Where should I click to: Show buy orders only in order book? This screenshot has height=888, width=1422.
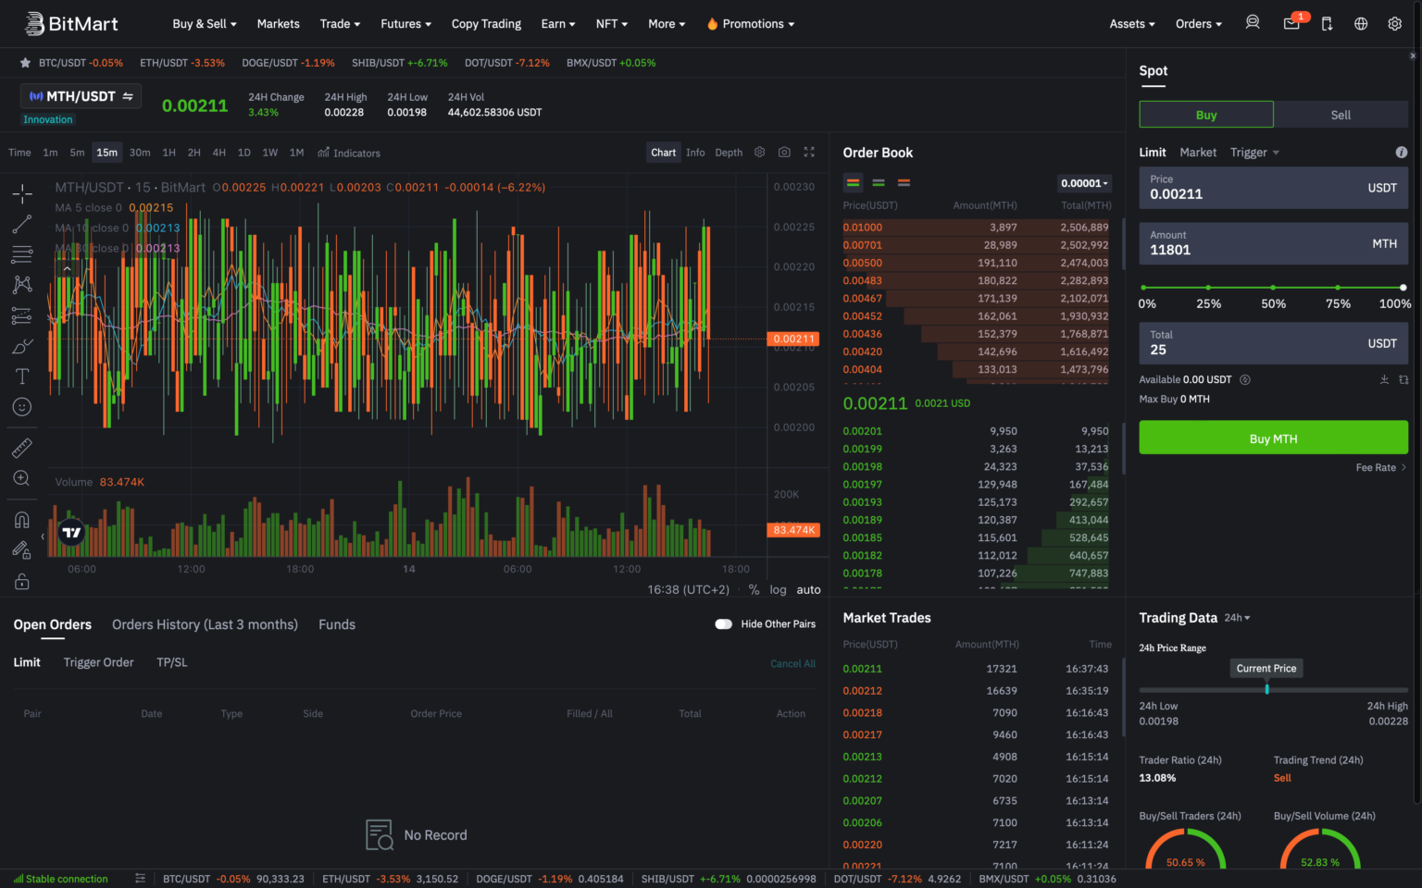[879, 182]
